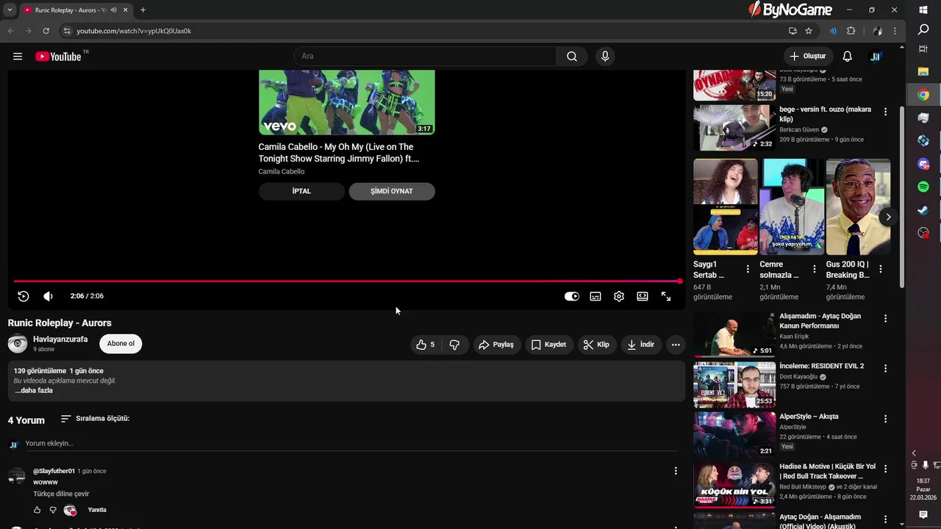Seek on the red video progress bar

[347, 281]
